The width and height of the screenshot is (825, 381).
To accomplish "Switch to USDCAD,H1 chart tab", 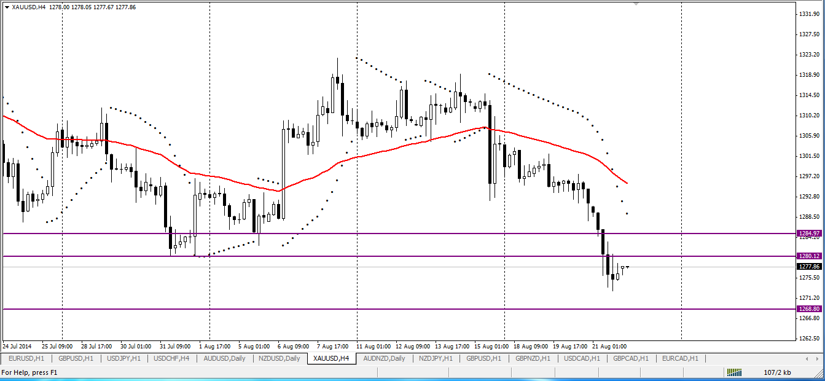I will coord(582,358).
